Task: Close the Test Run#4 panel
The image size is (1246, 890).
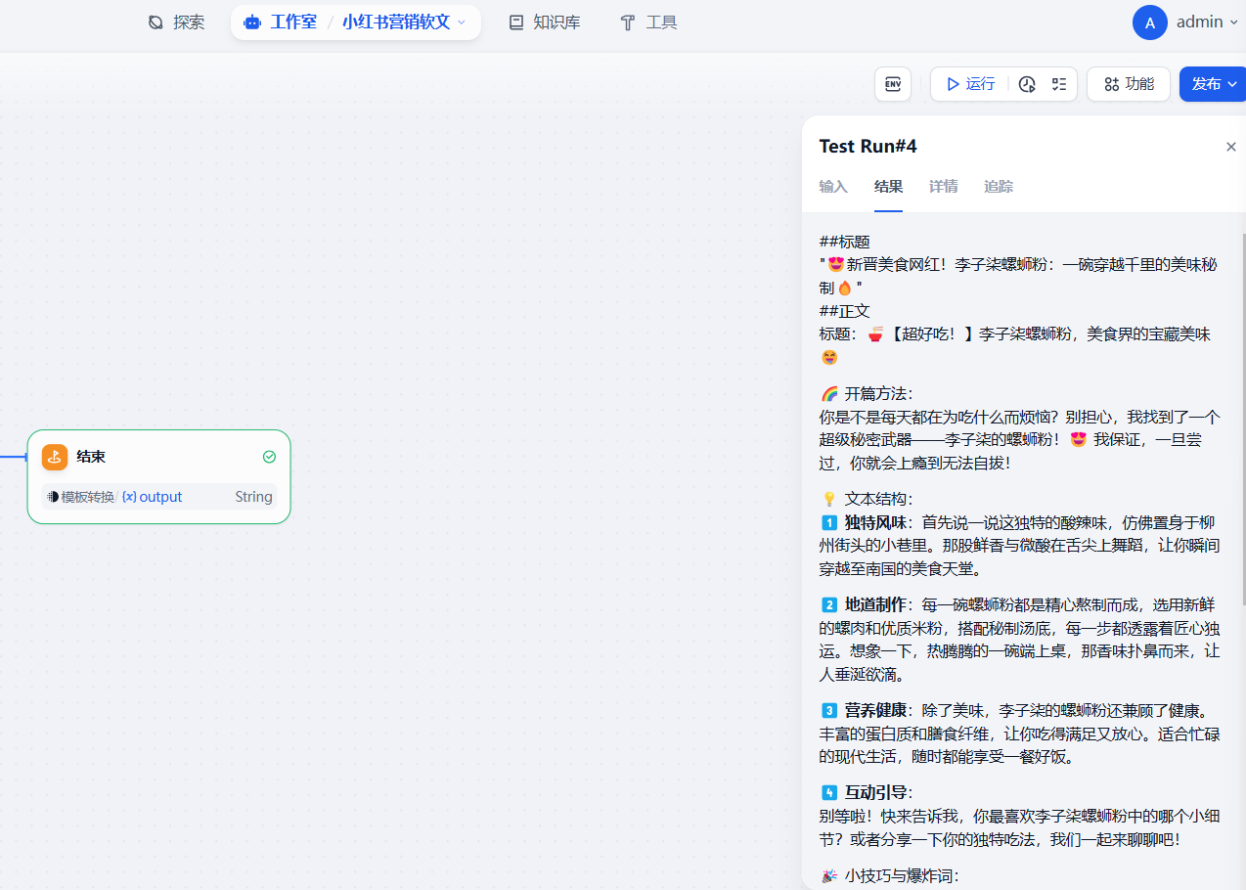Action: [x=1230, y=147]
